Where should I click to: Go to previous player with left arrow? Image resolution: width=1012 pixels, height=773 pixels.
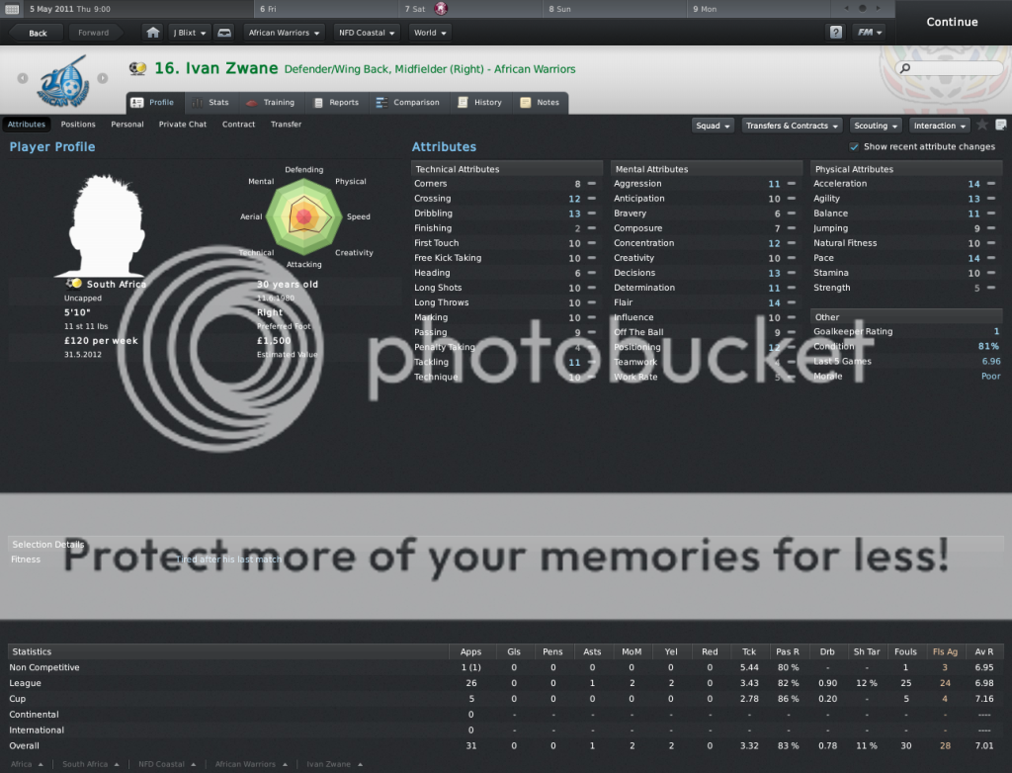[x=22, y=78]
